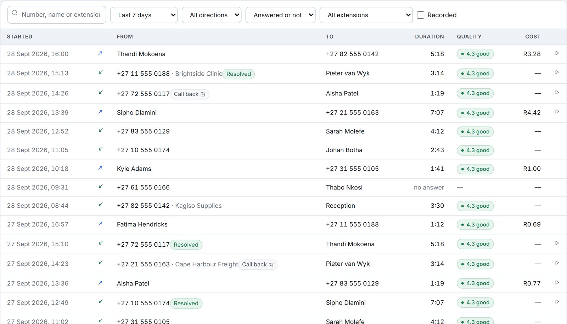This screenshot has height=324, width=567.
Task: Edit Call back tag on 14:26 call
Action: (203, 94)
